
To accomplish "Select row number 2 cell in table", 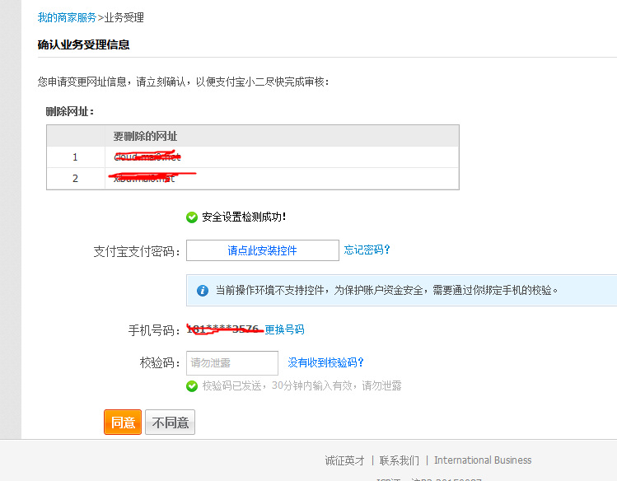I will click(x=76, y=179).
